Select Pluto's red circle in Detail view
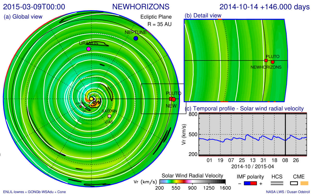 (273, 62)
